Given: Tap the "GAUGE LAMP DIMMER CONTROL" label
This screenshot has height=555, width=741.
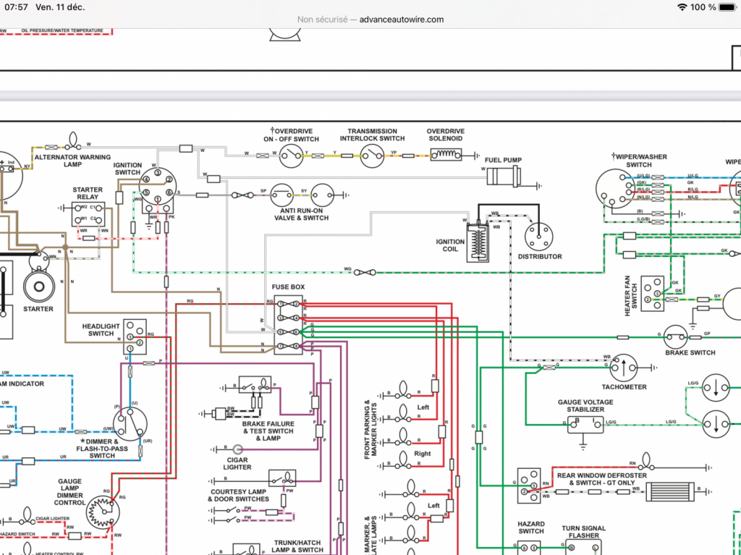Looking at the screenshot, I should coord(70,491).
